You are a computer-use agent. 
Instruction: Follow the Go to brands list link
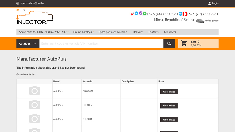26,75
